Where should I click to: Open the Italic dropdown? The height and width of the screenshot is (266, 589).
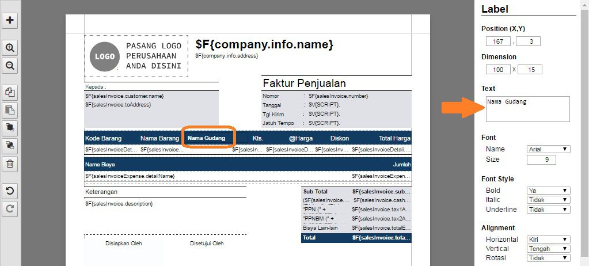548,200
